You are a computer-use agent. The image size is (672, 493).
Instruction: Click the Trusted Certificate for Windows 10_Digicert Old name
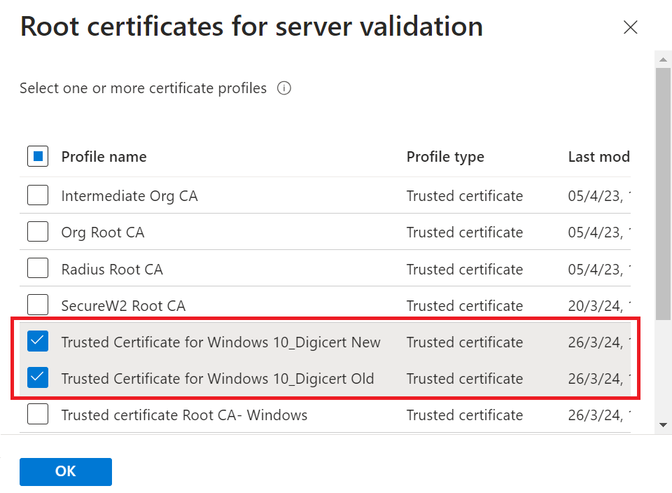[x=218, y=379]
